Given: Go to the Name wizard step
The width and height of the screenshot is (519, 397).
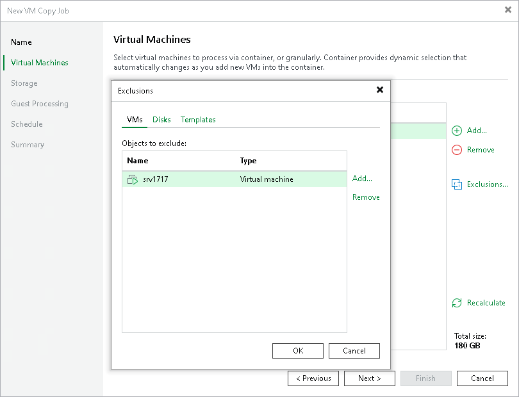Looking at the screenshot, I should [x=21, y=42].
